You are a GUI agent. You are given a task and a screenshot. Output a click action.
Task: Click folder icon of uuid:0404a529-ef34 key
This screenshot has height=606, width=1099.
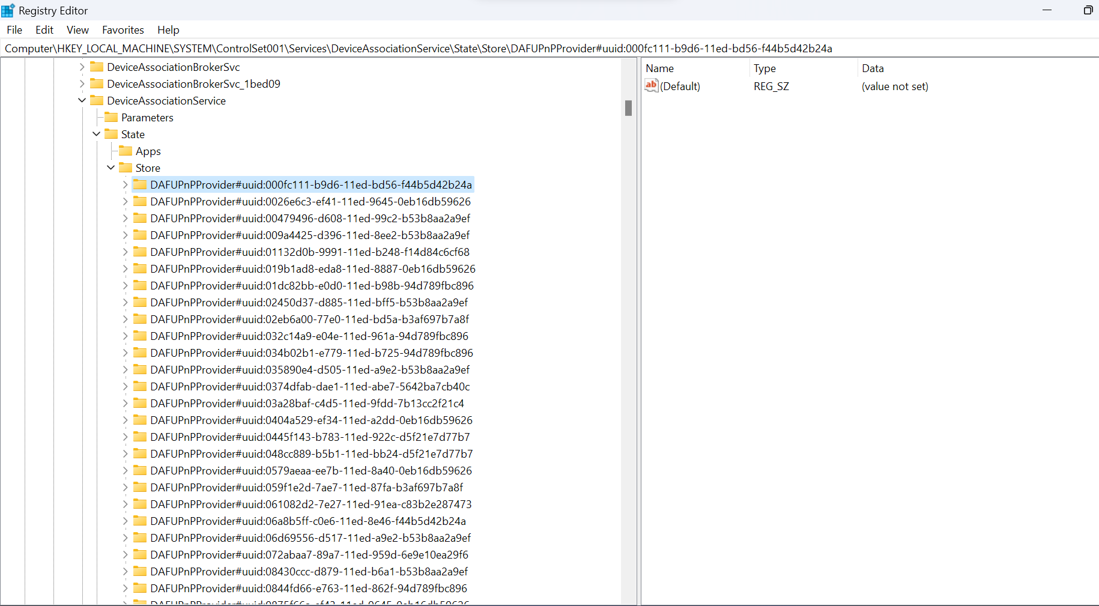click(140, 420)
